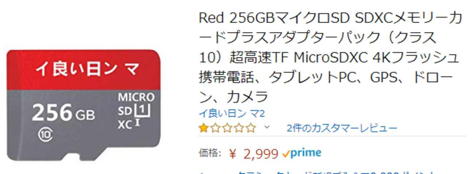This screenshot has height=174, width=475.
Task: Open the seller link イ良い日ン マ2
Action: coord(231,114)
